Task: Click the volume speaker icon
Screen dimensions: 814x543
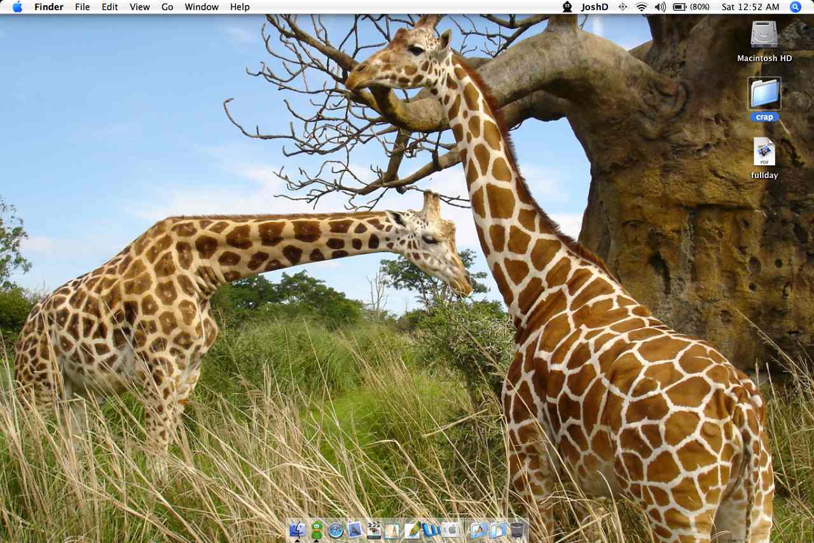Action: (660, 7)
